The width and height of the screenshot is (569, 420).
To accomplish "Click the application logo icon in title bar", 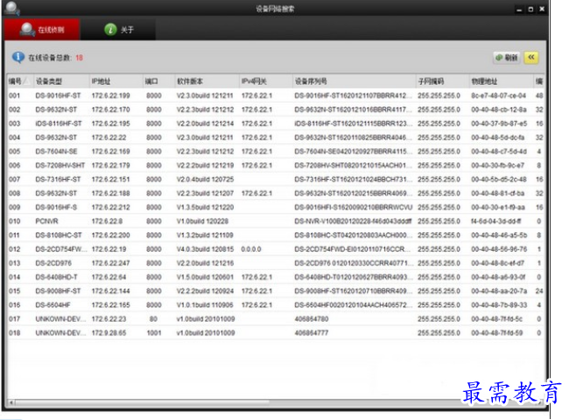I will [x=12, y=8].
